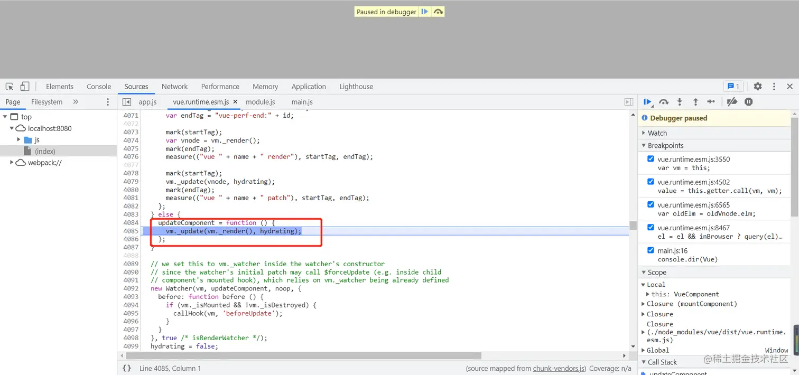Open the Performance tab
The height and width of the screenshot is (375, 799).
coord(220,87)
